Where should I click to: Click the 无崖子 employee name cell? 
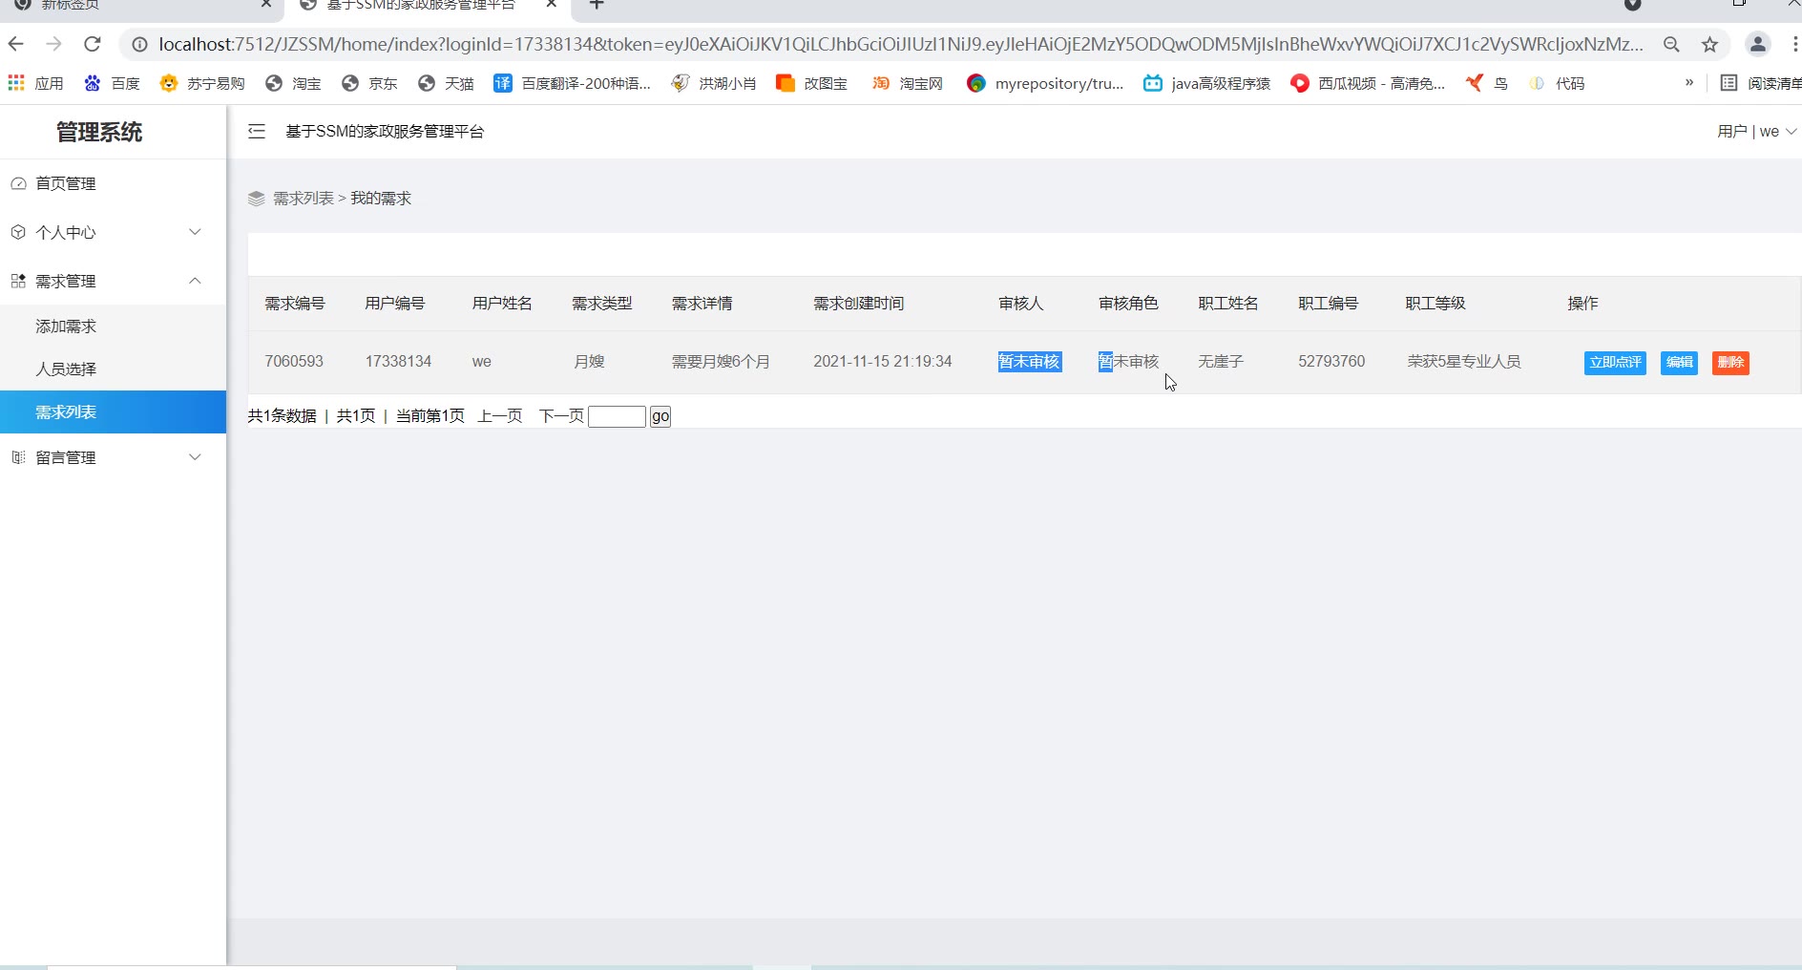click(1221, 362)
